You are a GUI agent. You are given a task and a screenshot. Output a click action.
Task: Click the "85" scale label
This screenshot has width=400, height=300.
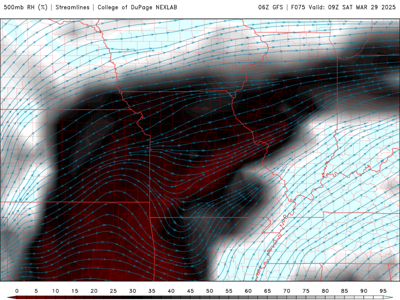click(x=344, y=291)
